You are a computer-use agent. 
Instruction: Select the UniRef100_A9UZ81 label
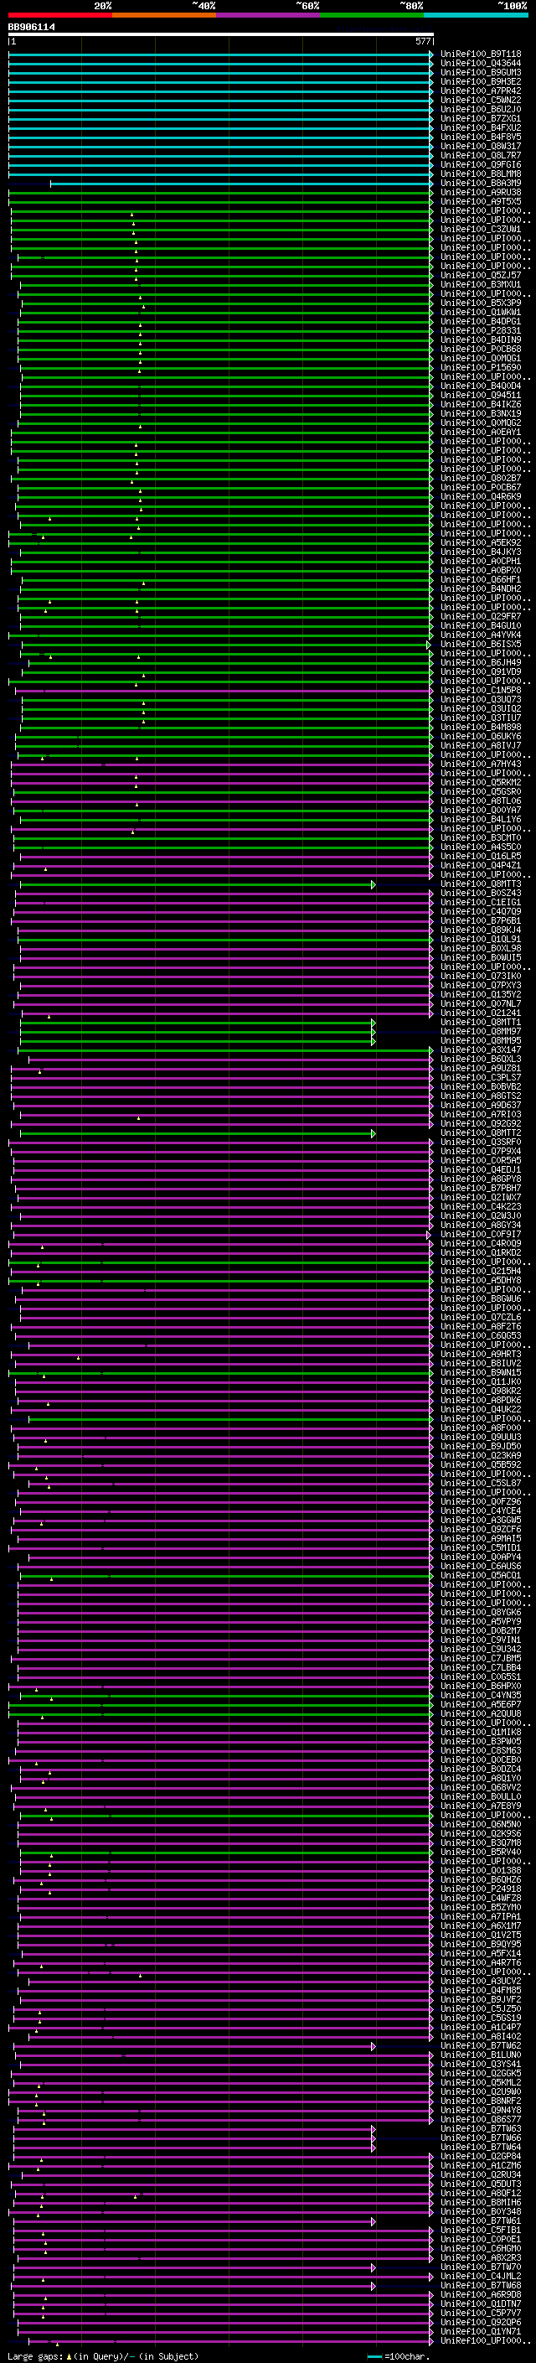(481, 1069)
